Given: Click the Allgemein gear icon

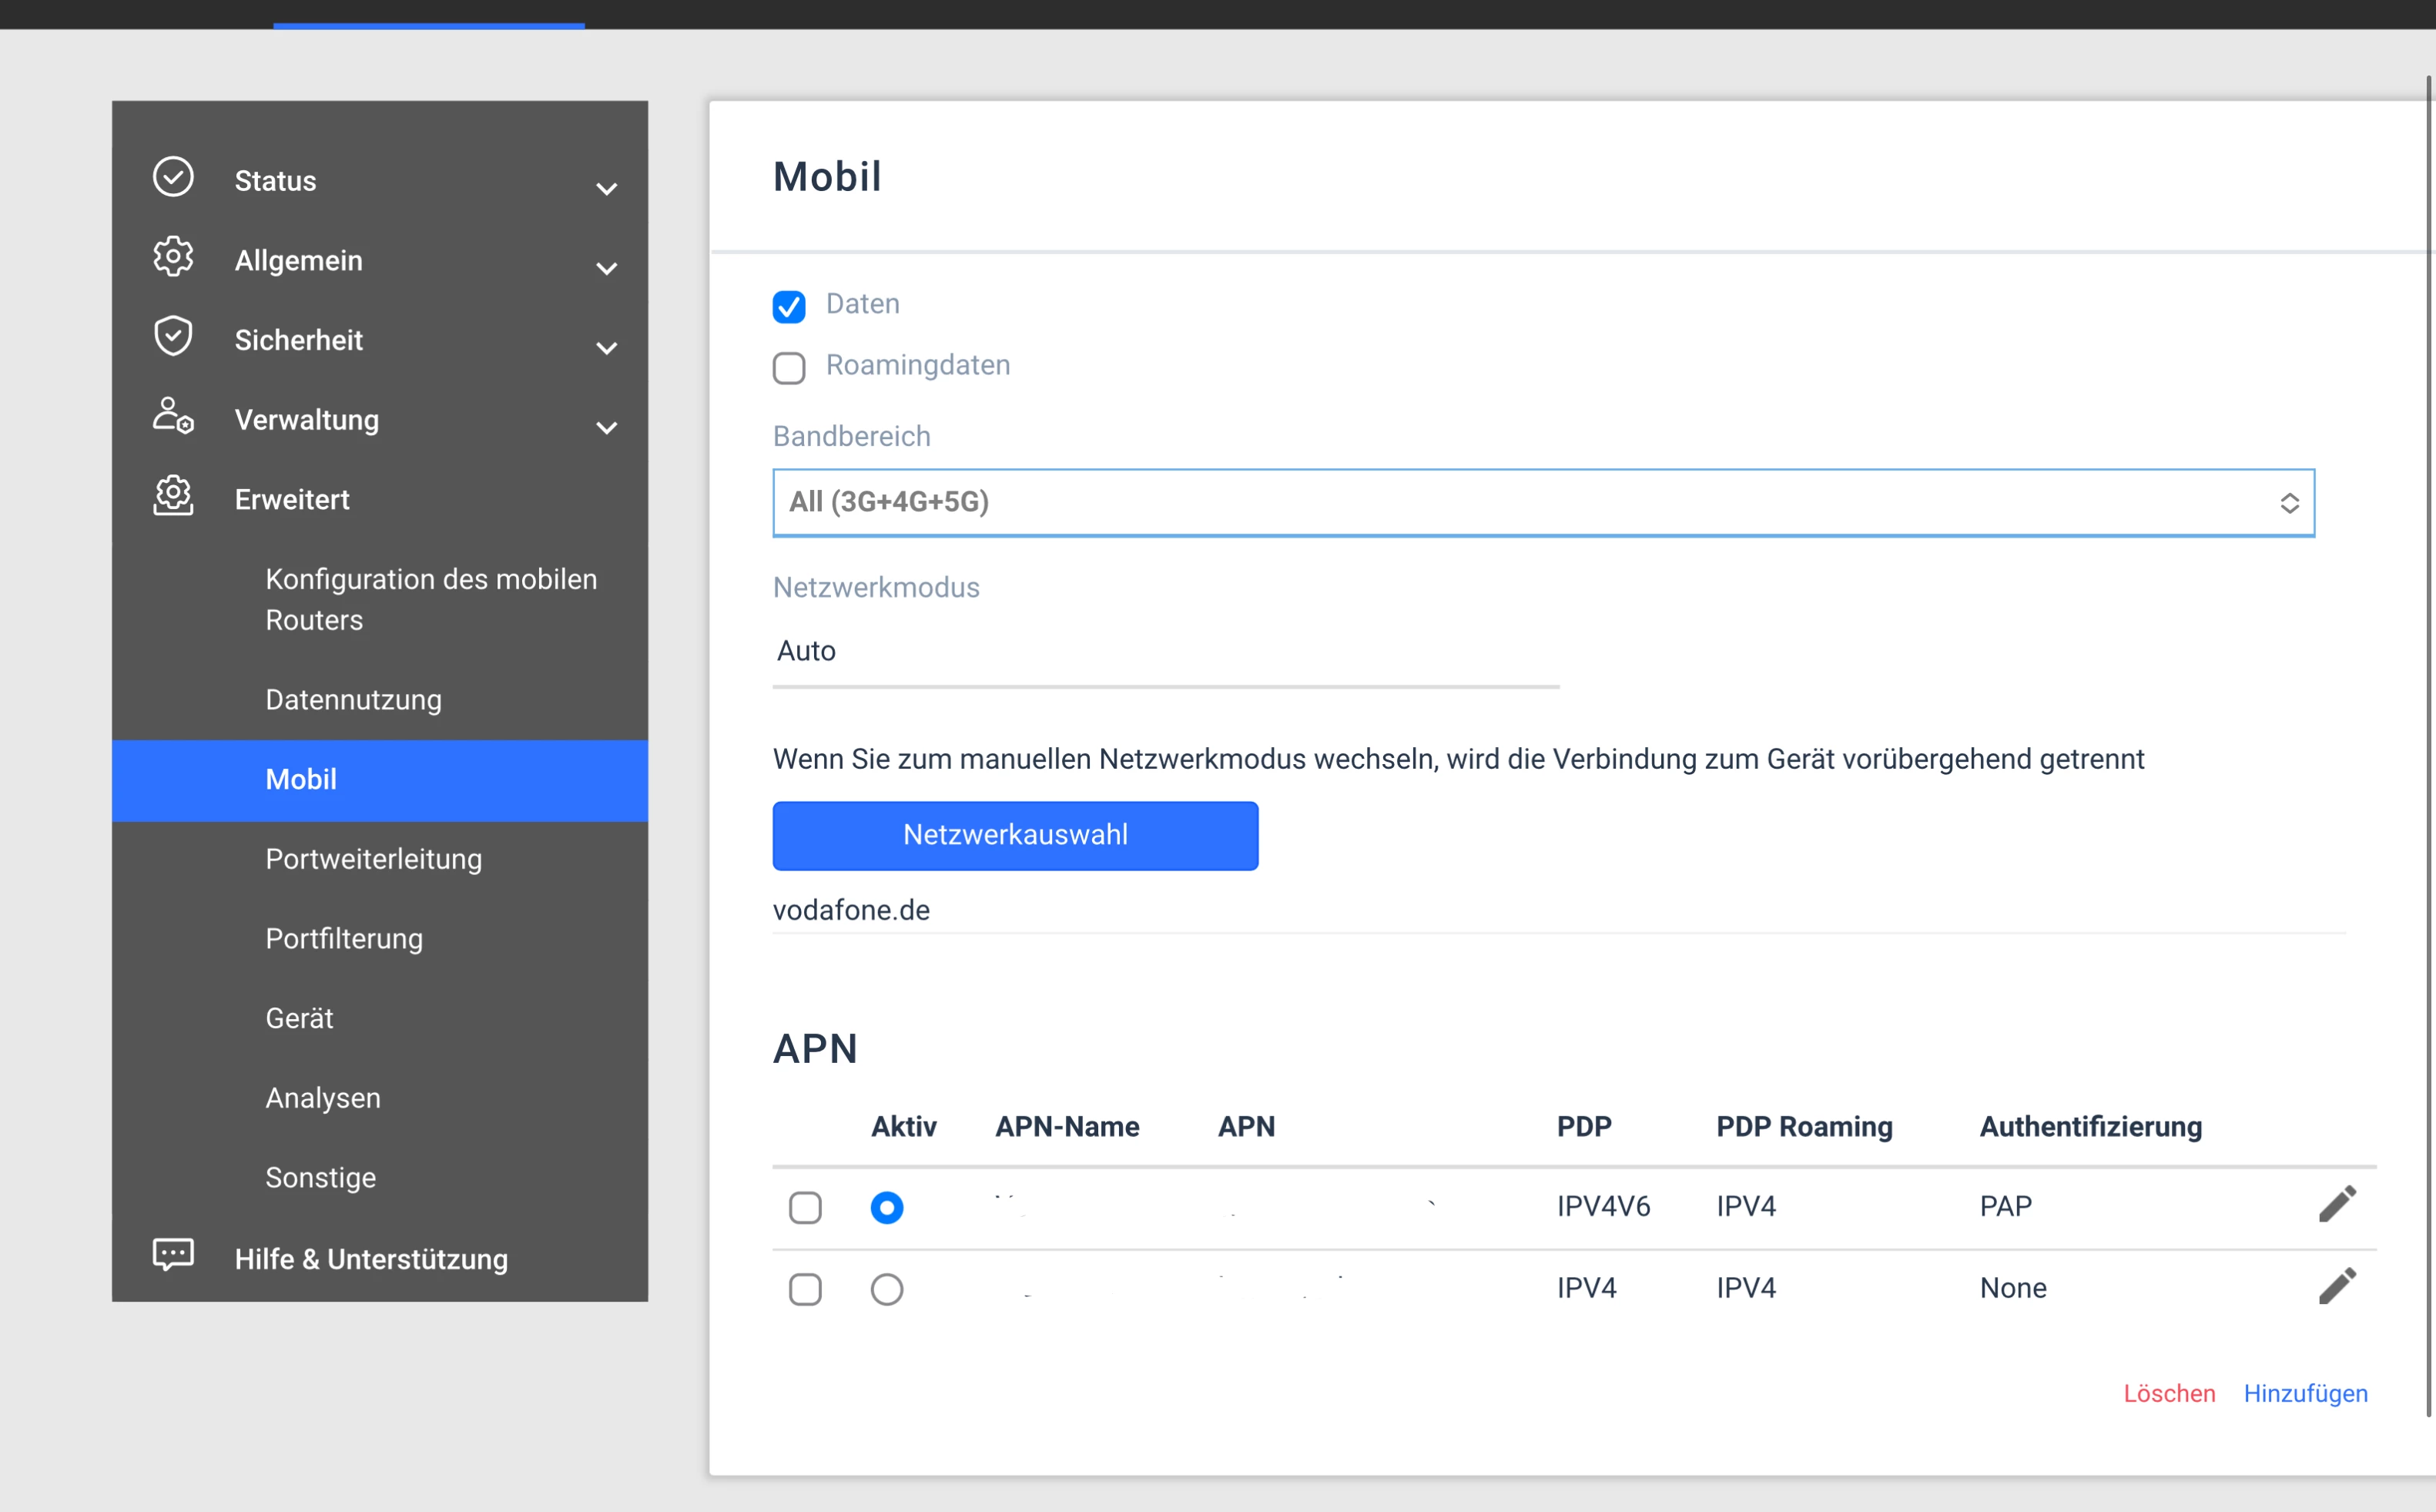Looking at the screenshot, I should click(173, 257).
